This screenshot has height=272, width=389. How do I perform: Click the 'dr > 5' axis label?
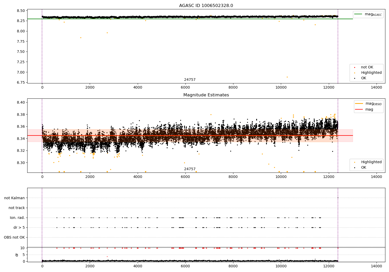coord(19,227)
